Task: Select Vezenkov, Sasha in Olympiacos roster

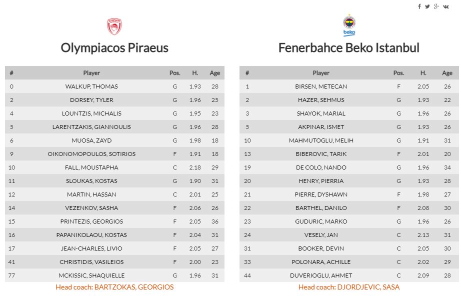Action: (91, 208)
